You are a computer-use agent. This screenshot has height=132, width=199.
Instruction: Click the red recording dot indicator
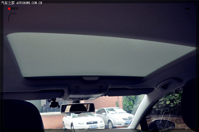(9, 9)
